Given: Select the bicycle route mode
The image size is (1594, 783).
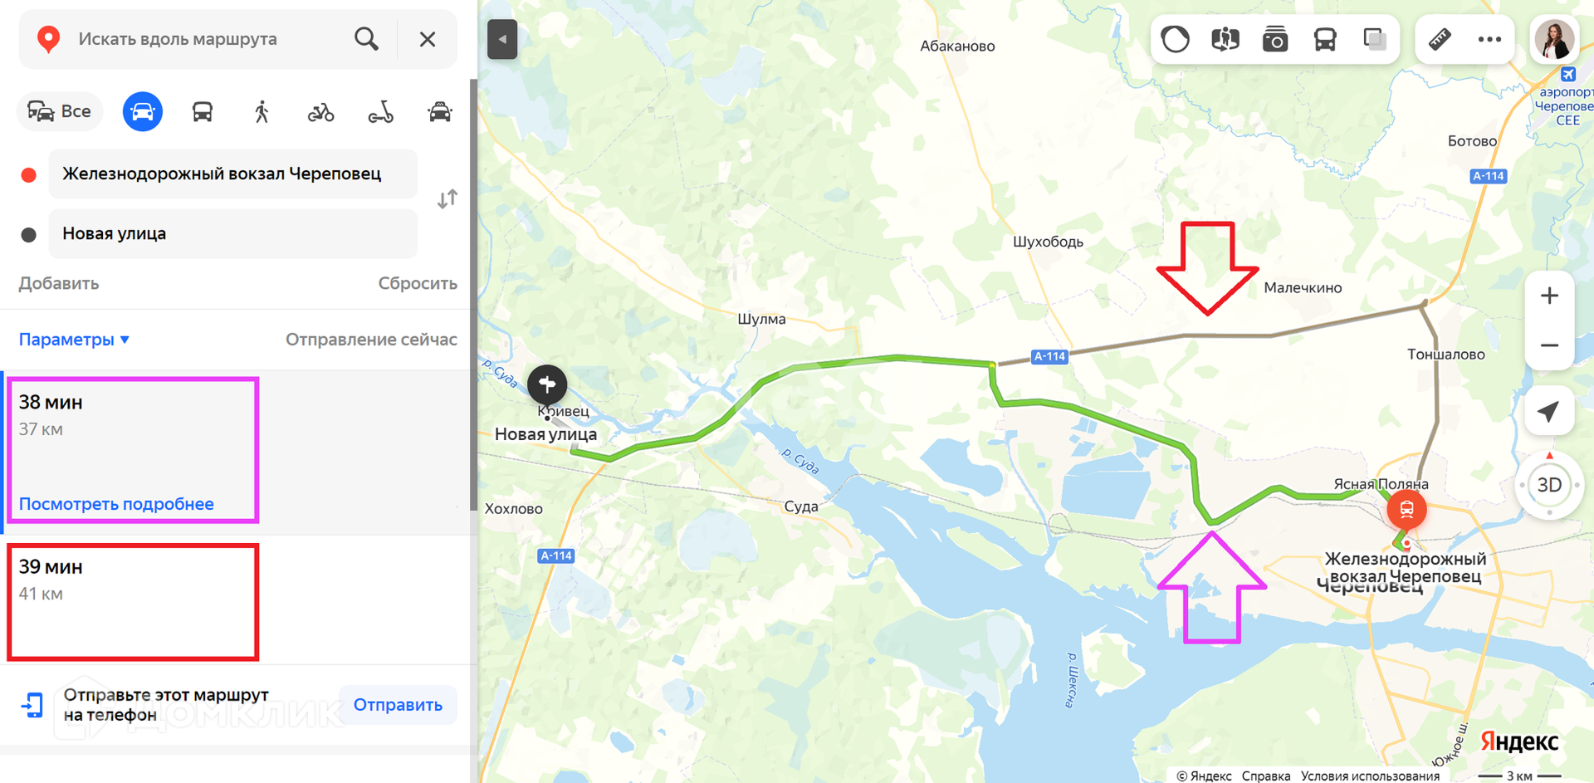Looking at the screenshot, I should [x=320, y=111].
